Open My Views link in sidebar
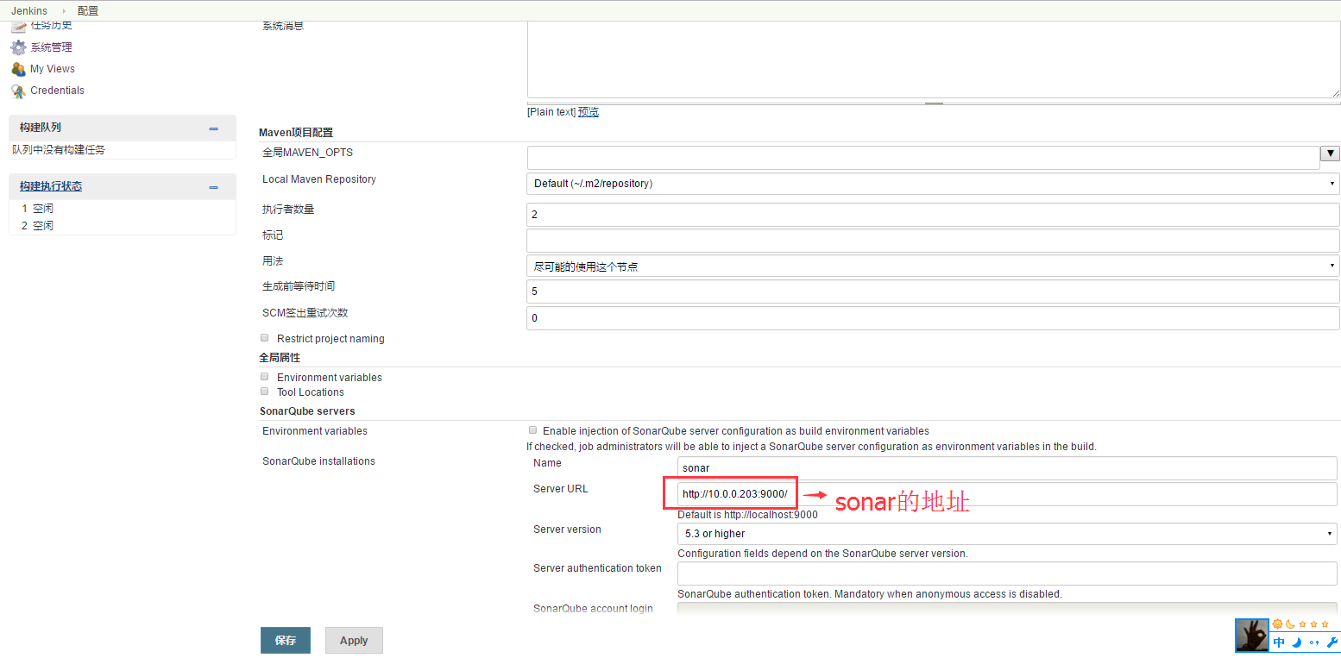Screen dimensions: 1341x658 pyautogui.click(x=53, y=69)
